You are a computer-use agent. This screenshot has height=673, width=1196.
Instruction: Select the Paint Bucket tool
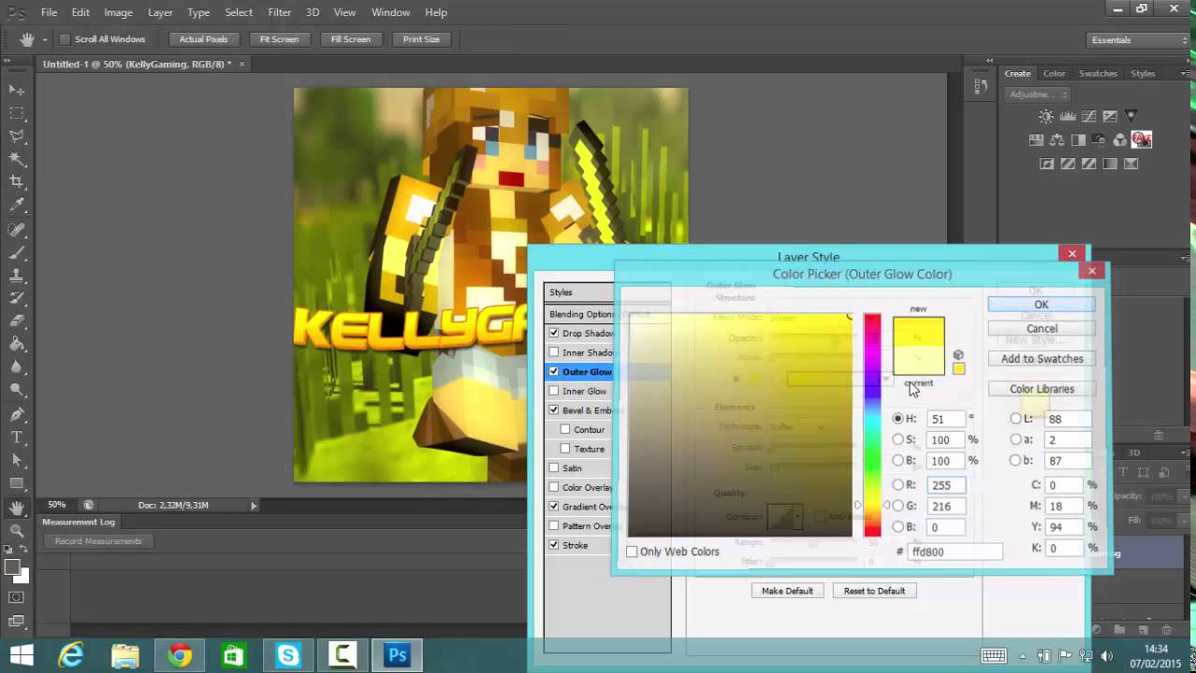tap(17, 345)
